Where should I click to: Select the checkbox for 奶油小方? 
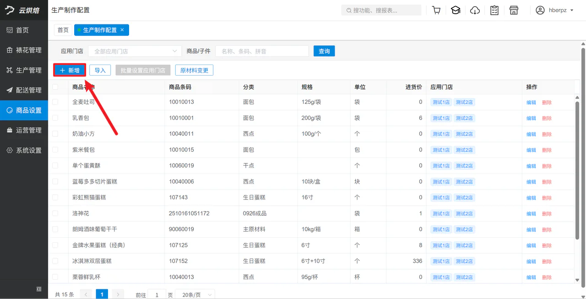pyautogui.click(x=55, y=134)
